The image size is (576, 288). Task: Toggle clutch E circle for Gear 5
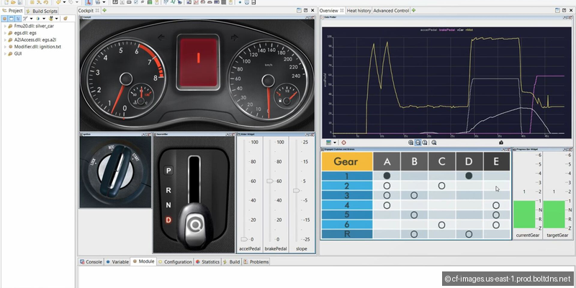tap(495, 215)
